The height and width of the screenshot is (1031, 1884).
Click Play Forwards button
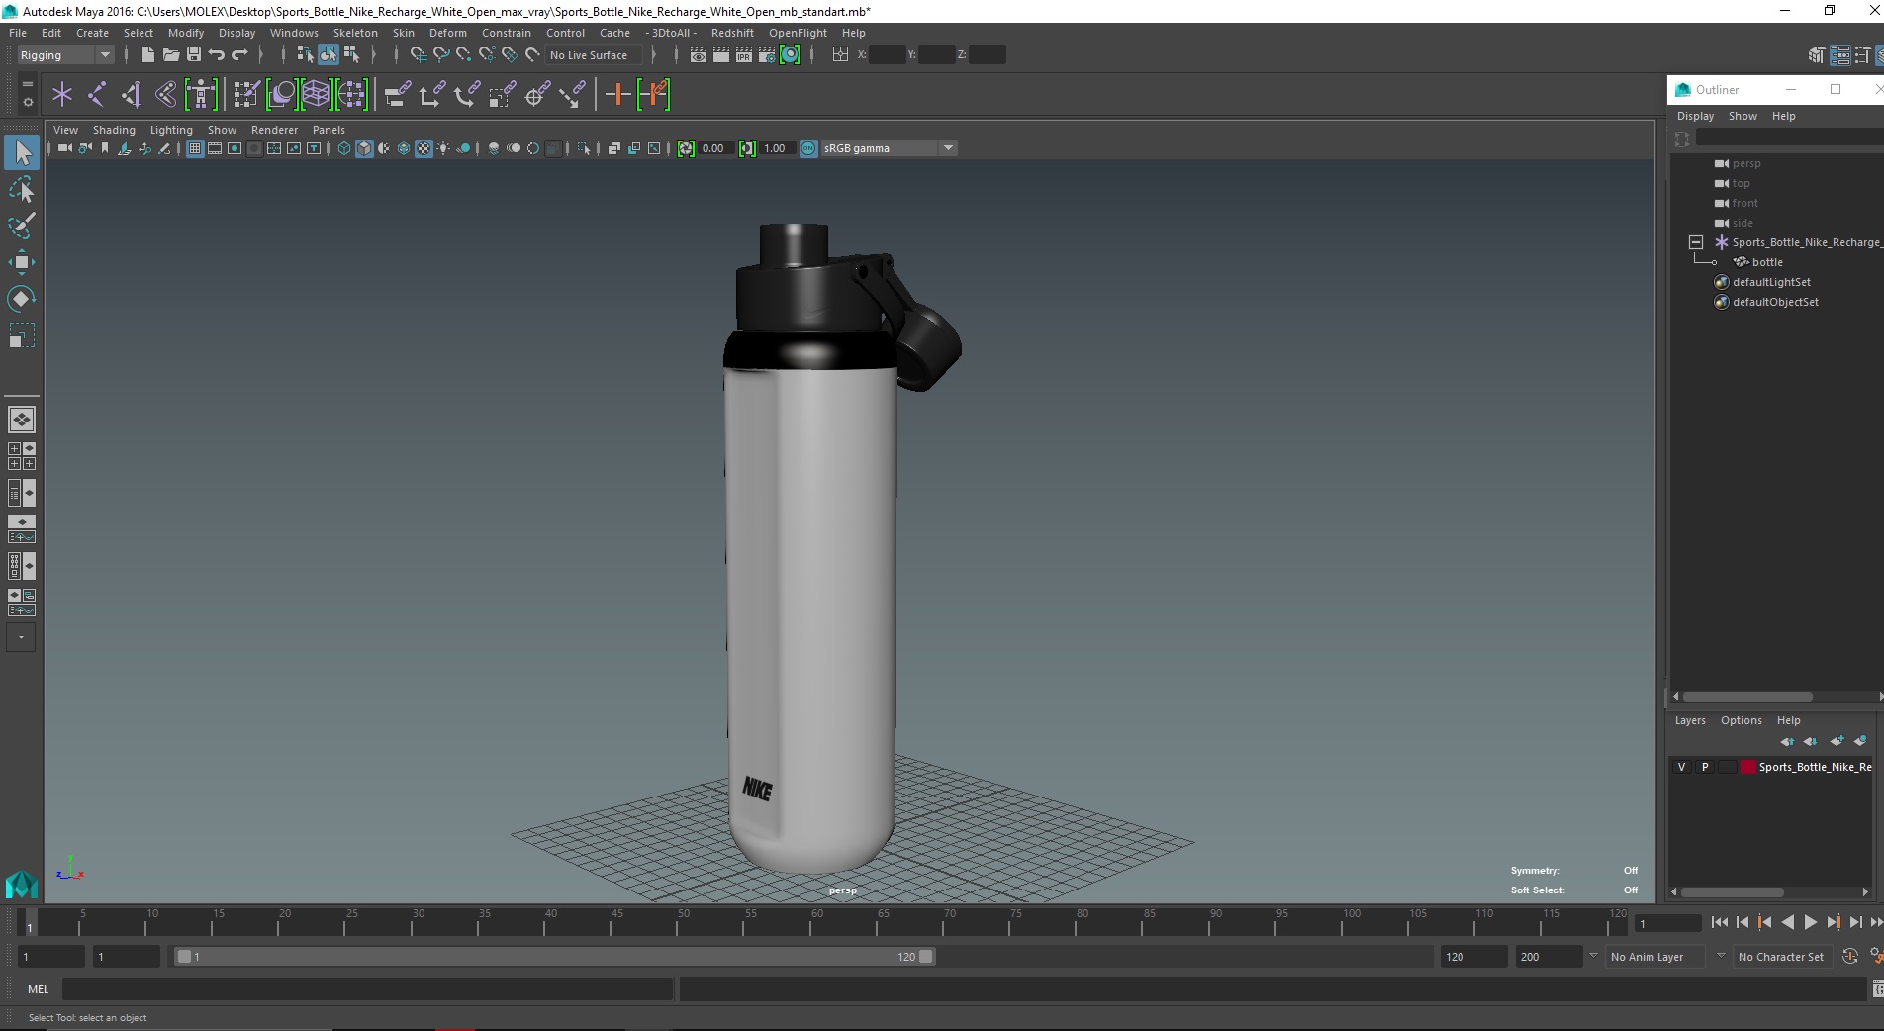(1810, 922)
